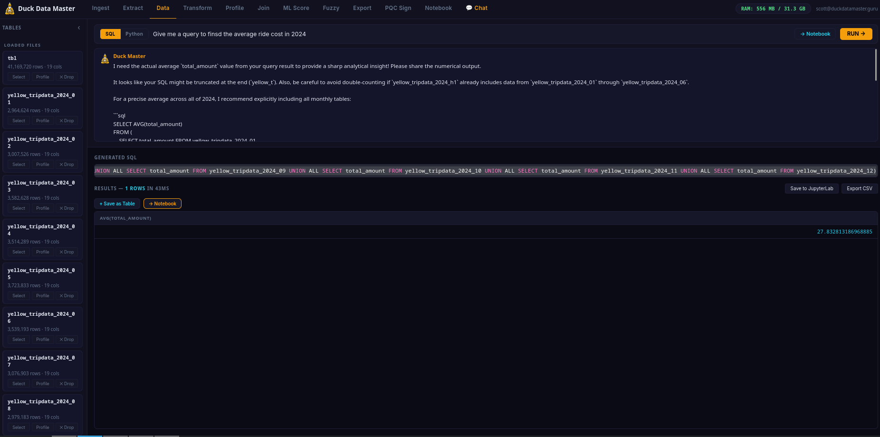The image size is (880, 437).
Task: Profile table yellow_tripdata_2024_08
Action: (43, 427)
